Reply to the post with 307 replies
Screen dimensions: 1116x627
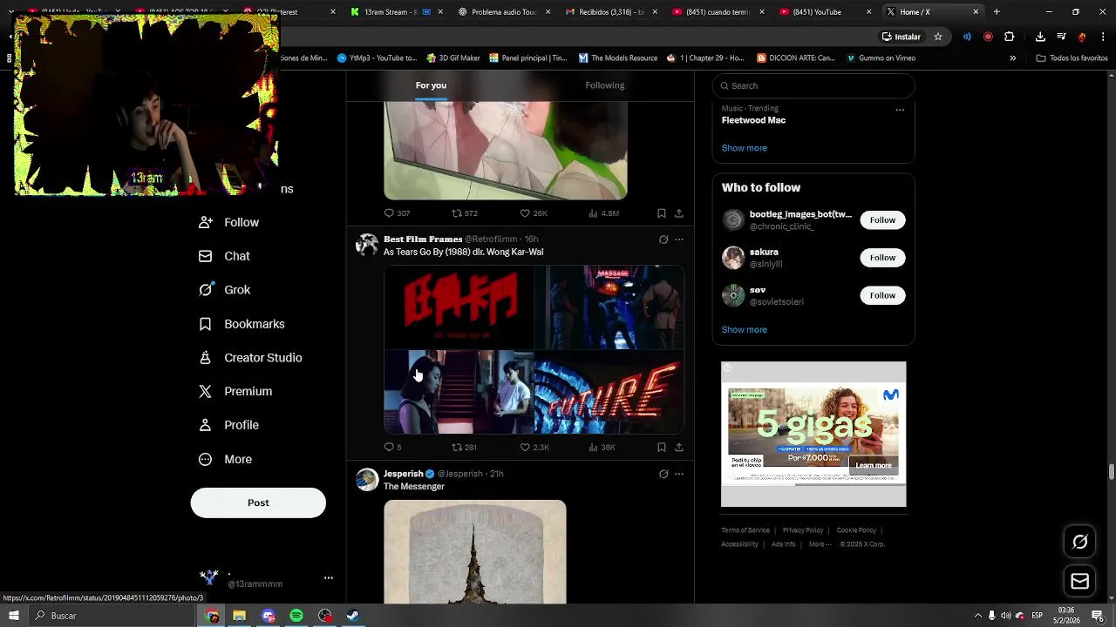point(397,213)
